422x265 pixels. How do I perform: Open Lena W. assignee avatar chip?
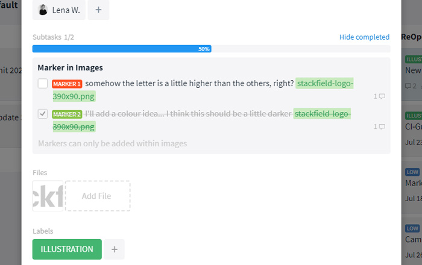[x=59, y=10]
